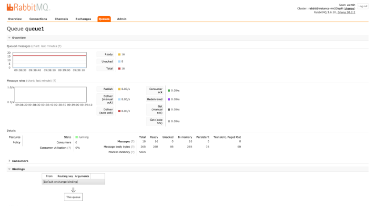The image size is (375, 206).
Task: Click the Deliver auto ack swatch
Action: (119, 111)
